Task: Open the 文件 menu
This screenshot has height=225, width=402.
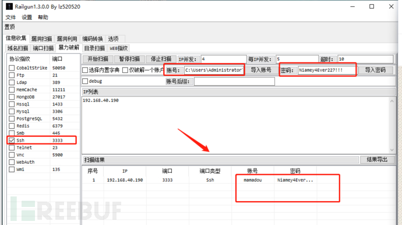Action: pos(10,17)
